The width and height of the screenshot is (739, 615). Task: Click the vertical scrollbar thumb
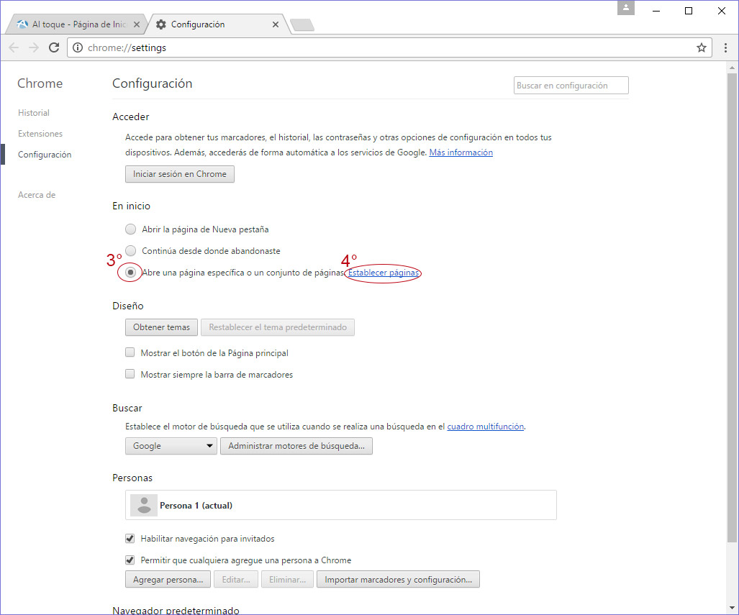tap(732, 306)
